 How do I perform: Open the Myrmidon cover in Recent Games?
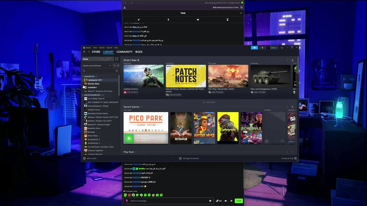tap(181, 128)
